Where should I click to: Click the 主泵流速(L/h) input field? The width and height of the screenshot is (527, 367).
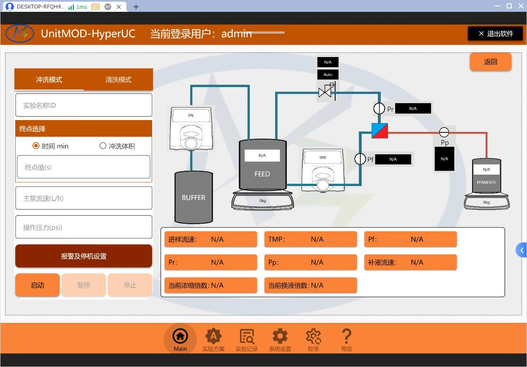[84, 198]
